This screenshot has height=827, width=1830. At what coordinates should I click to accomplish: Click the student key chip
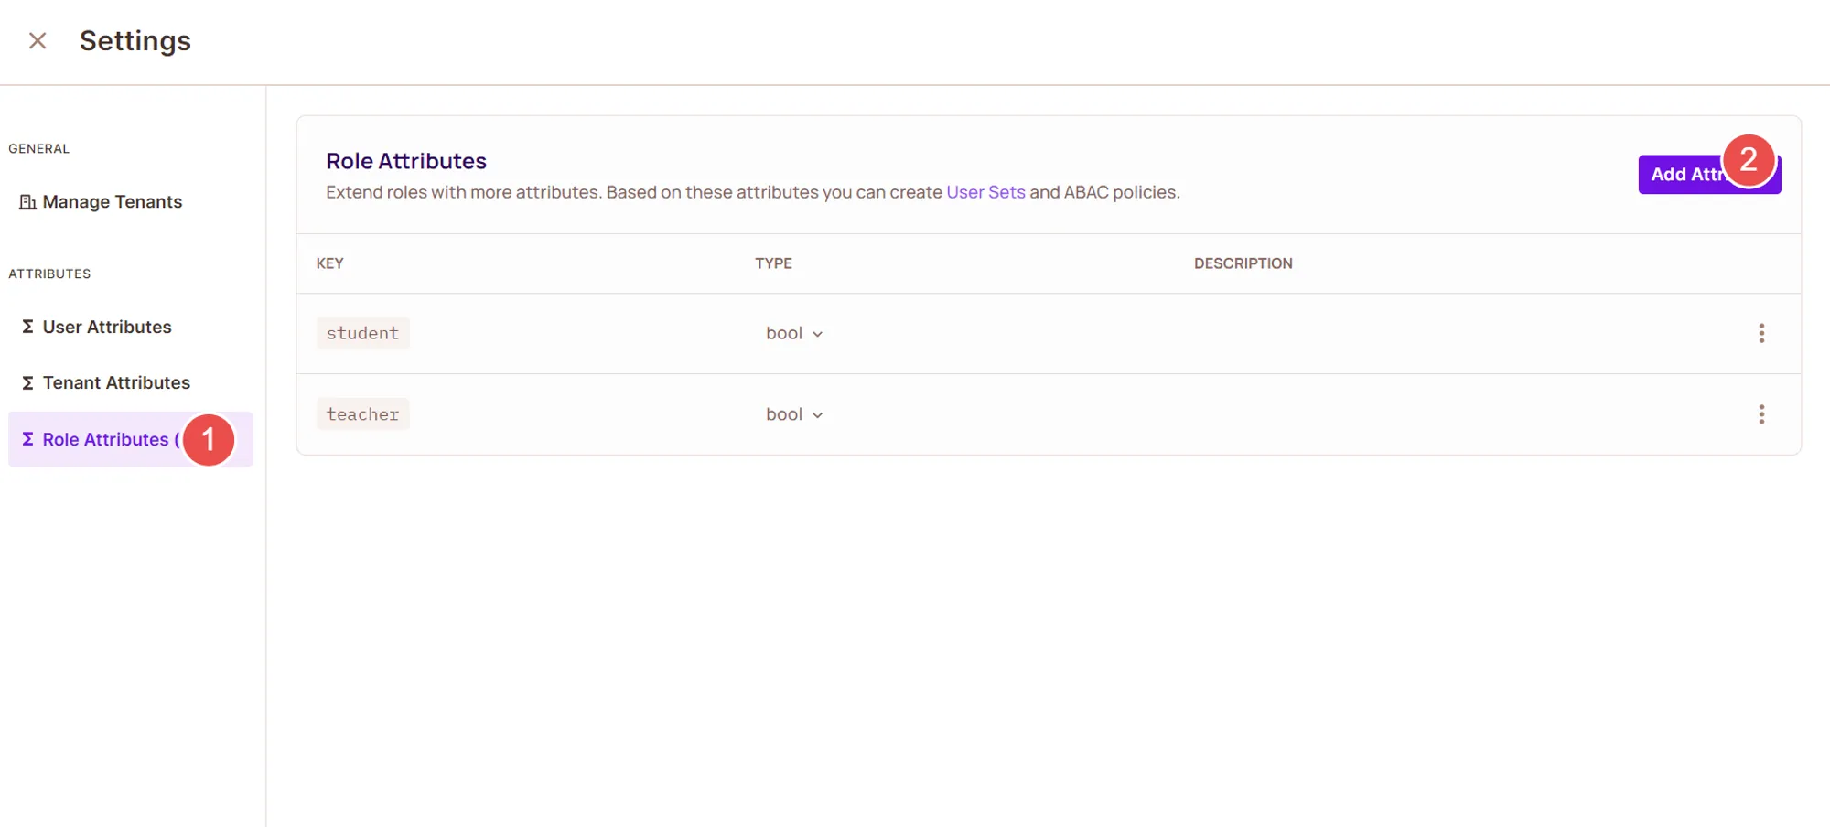pos(362,334)
